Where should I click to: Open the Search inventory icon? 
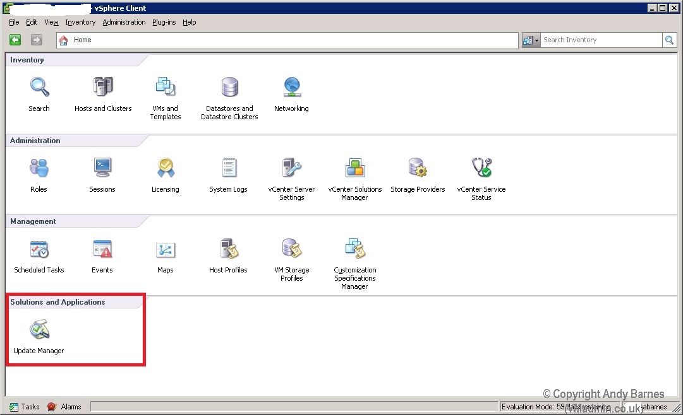(x=39, y=87)
